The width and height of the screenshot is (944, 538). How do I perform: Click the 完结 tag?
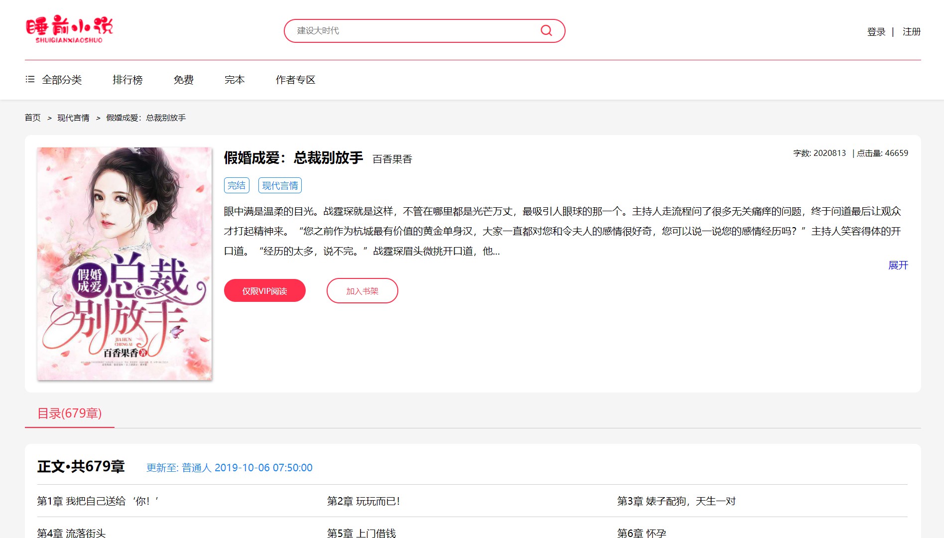tap(236, 185)
